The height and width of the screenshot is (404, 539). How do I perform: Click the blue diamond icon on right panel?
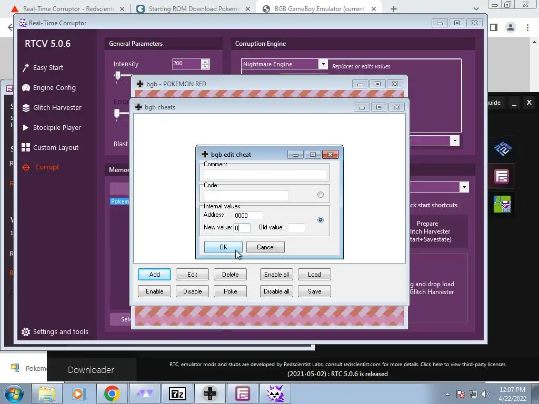pos(503,149)
